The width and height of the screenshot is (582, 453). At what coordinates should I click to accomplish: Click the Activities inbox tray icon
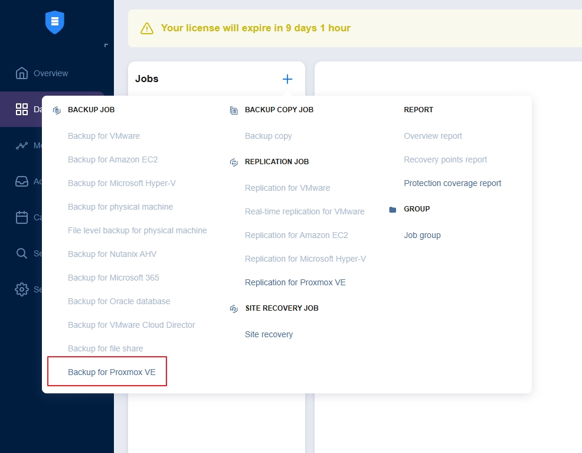22,181
